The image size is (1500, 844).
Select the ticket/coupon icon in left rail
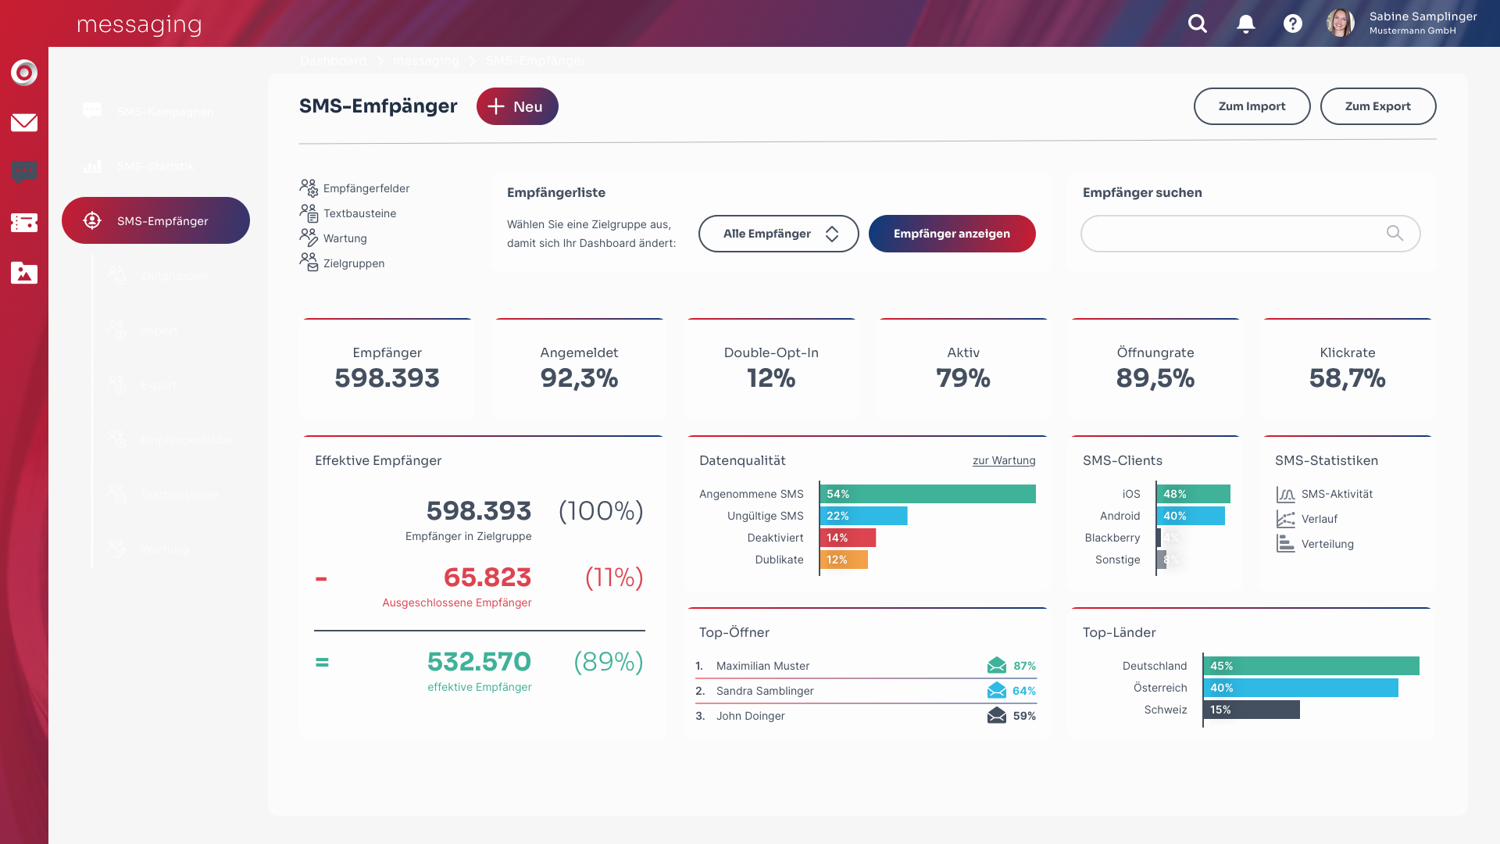pos(24,223)
